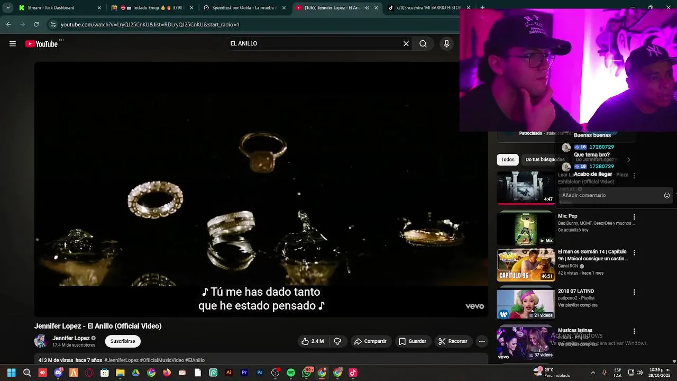
Task: Mute the Jennifer Lopez tab via speaker icon
Action: tap(367, 8)
